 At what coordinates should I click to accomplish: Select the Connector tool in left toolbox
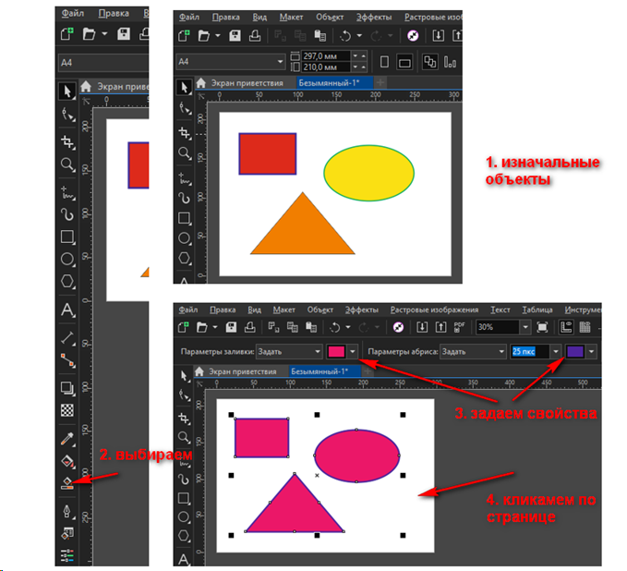(67, 359)
